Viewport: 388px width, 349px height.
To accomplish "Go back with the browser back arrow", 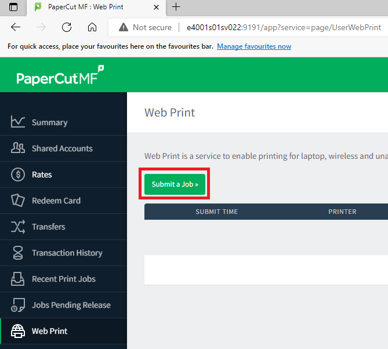I will tap(16, 27).
